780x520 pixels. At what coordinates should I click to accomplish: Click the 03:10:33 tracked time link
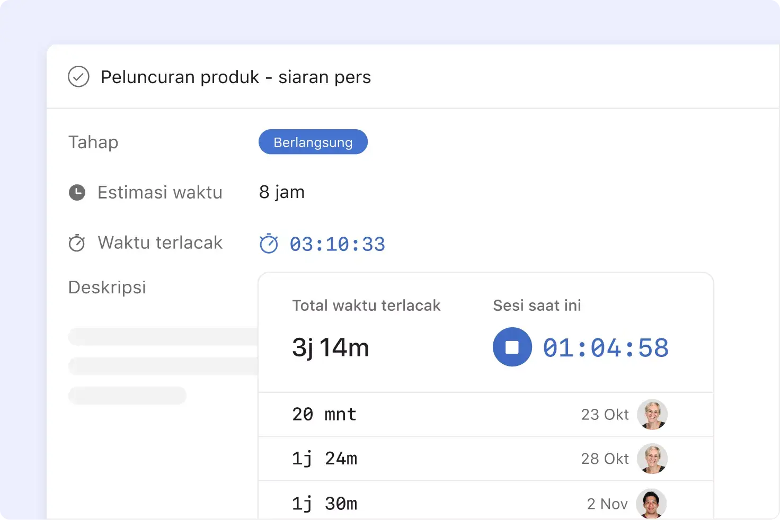338,244
